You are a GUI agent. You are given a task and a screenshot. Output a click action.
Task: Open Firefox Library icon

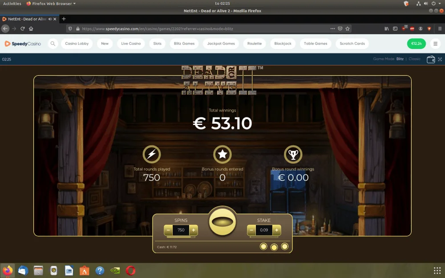(387, 28)
